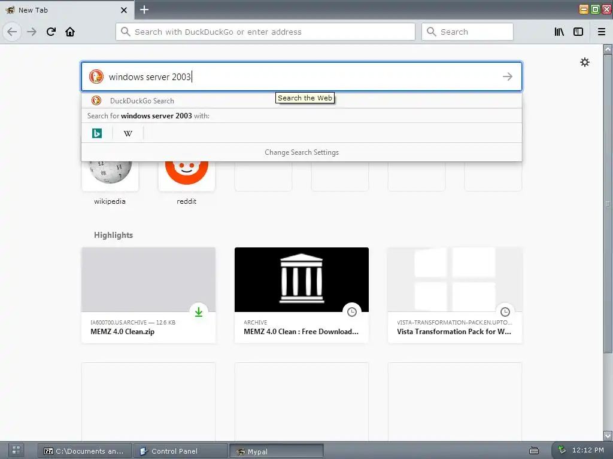The image size is (613, 459).
Task: Select the DuckDuckGo Search suggestion row
Action: tap(302, 100)
